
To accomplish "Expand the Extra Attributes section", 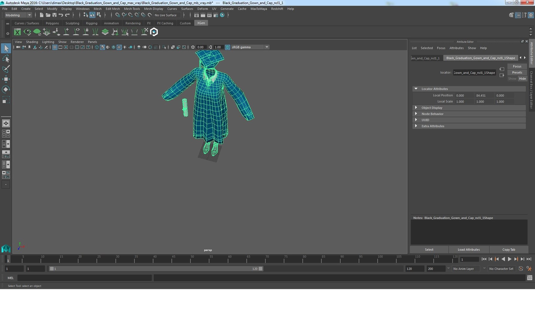I will [416, 126].
